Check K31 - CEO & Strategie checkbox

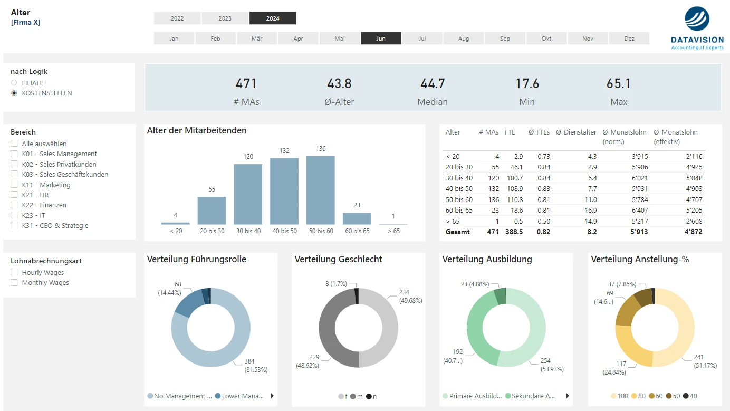pyautogui.click(x=14, y=225)
